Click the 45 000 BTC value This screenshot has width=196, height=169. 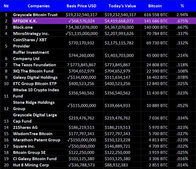click(157, 55)
